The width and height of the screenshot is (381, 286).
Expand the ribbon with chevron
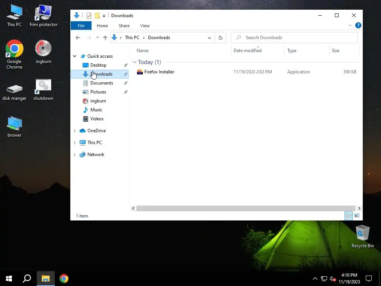click(350, 25)
